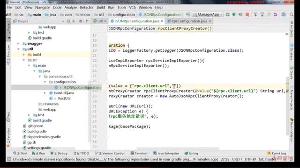Click rpcClientProxyCreator() method breadcrumb
The width and height of the screenshot is (300, 168).
185,28
